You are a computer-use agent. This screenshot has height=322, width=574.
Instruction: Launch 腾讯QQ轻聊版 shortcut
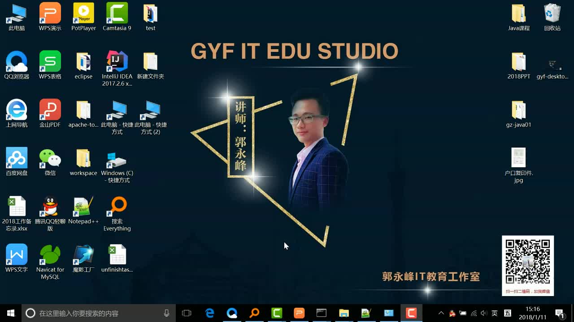50,214
